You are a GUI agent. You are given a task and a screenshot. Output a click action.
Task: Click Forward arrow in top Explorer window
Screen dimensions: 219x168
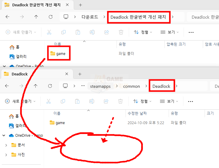click(x=22, y=17)
